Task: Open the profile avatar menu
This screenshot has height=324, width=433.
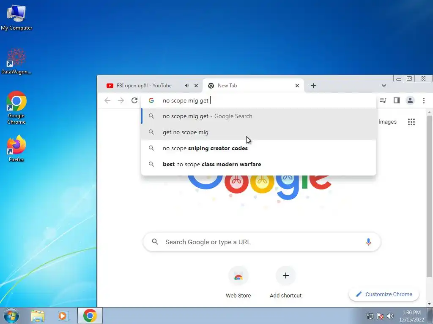Action: coord(410,100)
